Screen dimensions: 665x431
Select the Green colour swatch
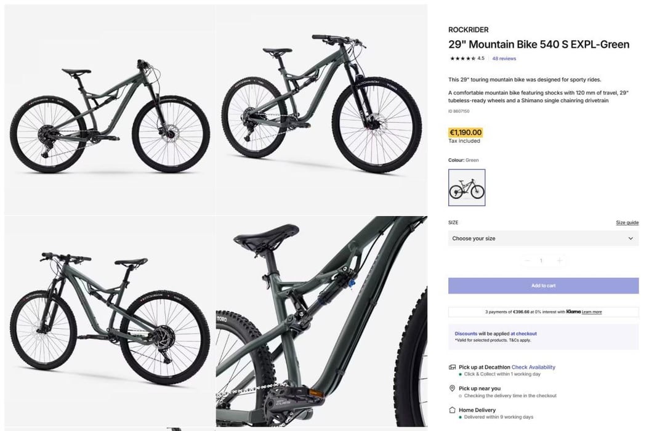tap(467, 187)
